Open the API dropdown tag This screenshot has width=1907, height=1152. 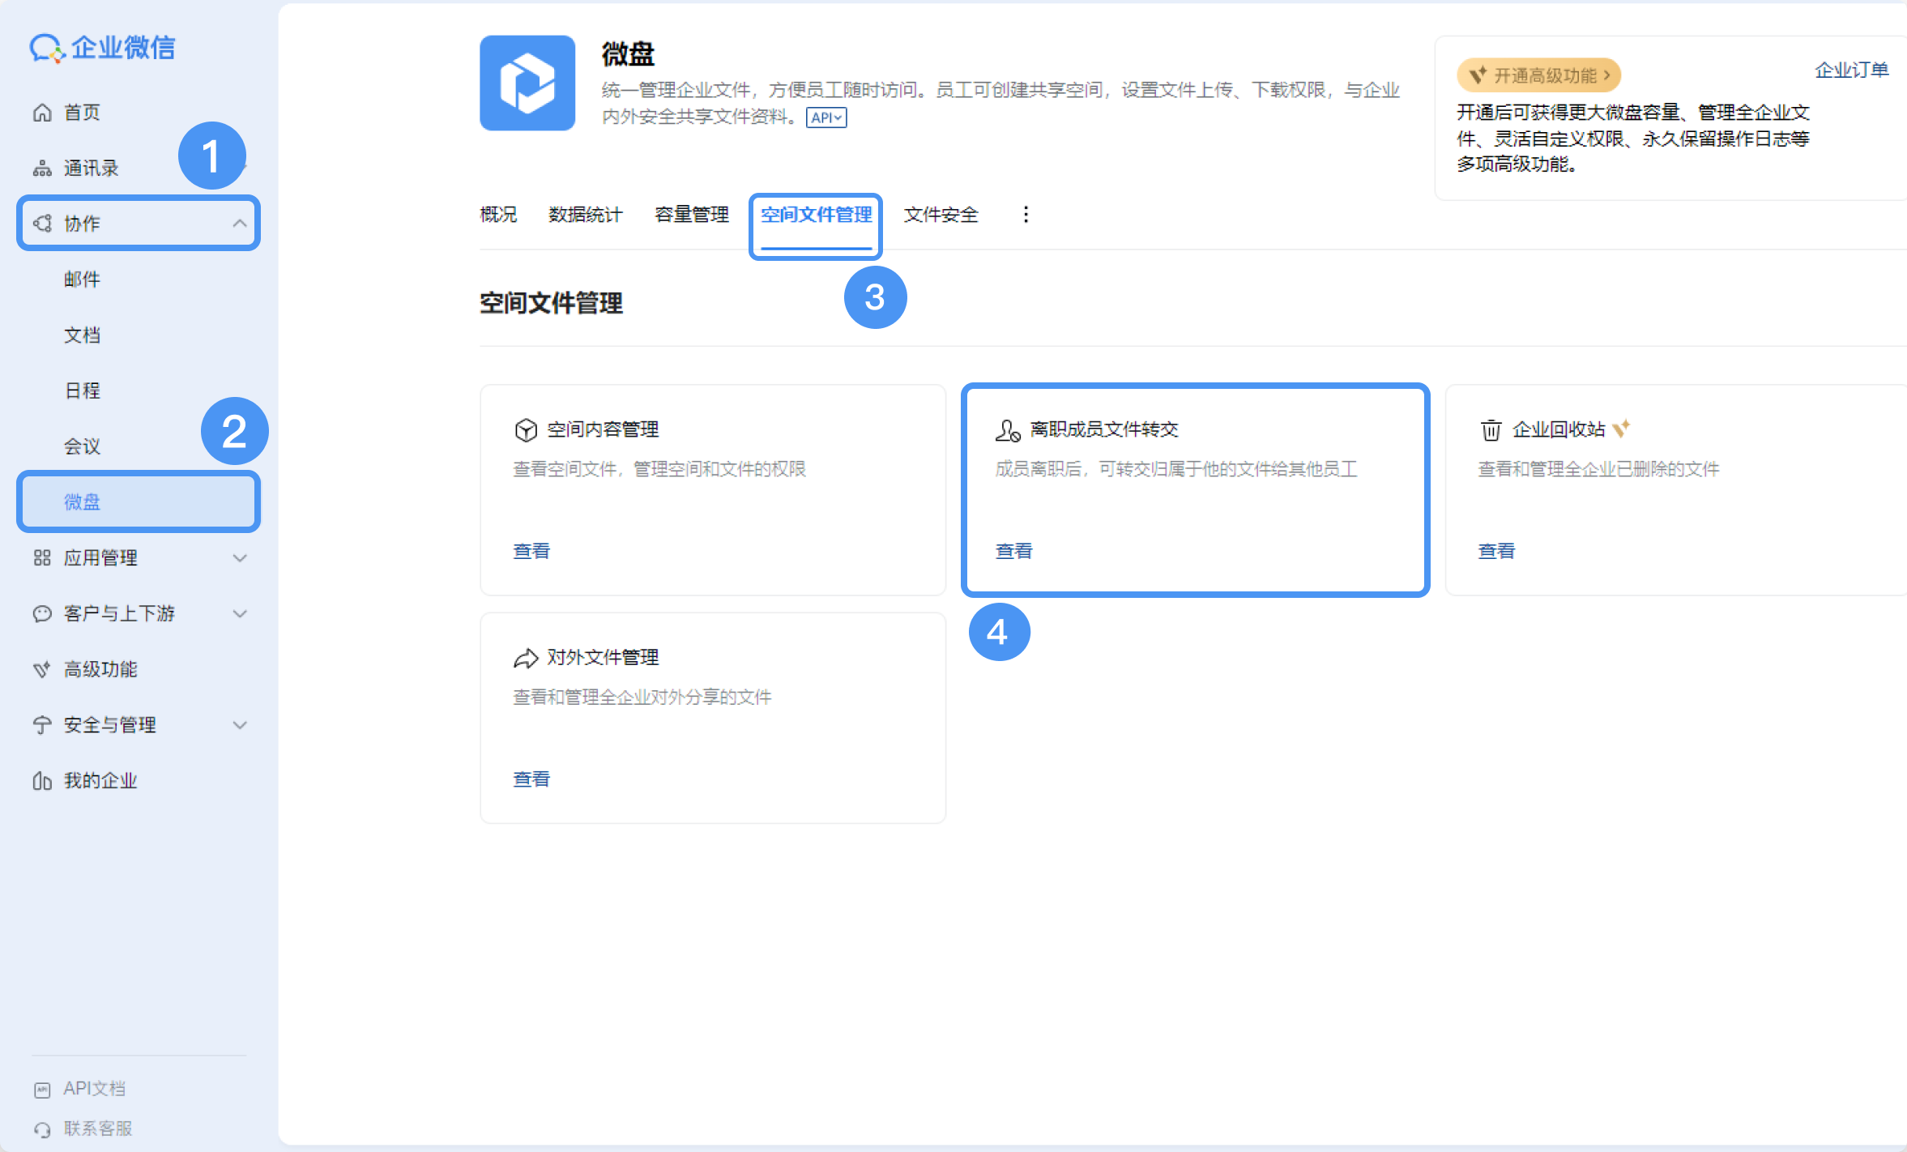click(x=826, y=118)
